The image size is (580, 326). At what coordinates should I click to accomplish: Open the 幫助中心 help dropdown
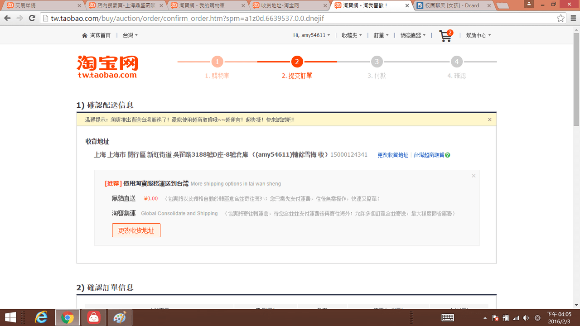click(x=478, y=35)
